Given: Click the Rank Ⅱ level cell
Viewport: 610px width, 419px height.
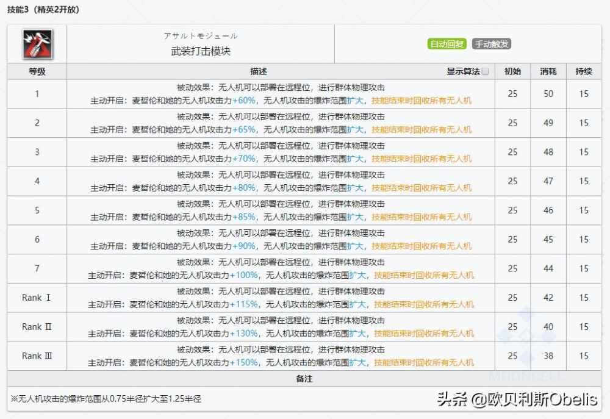Looking at the screenshot, I should point(37,327).
